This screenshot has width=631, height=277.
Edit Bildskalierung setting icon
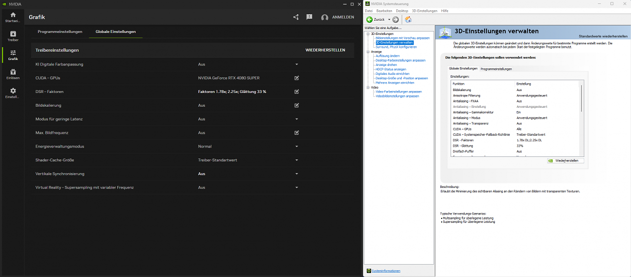tap(297, 105)
